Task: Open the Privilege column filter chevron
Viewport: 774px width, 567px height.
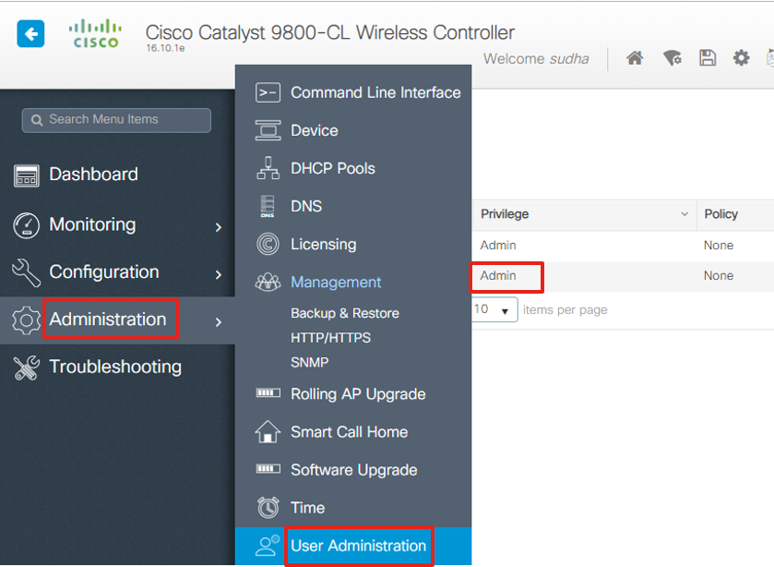Action: click(685, 214)
